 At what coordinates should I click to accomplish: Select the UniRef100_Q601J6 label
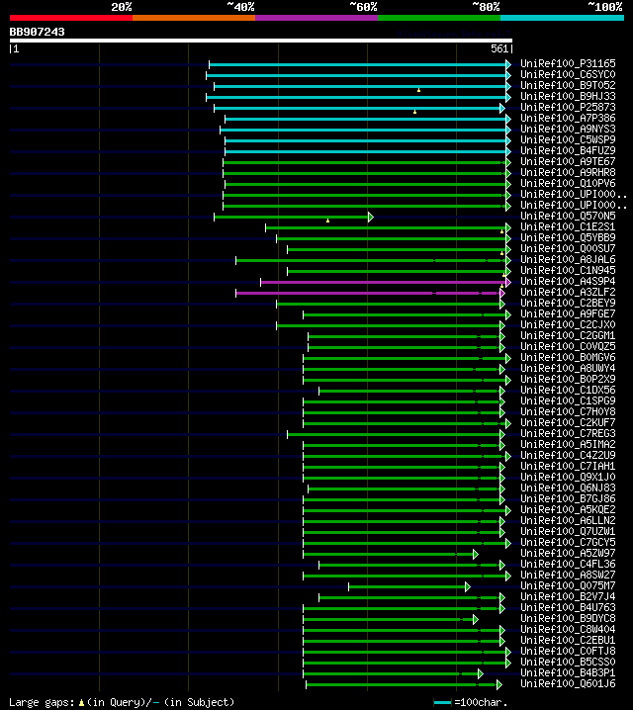(x=568, y=683)
